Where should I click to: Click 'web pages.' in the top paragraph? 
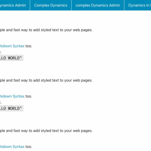(83, 30)
